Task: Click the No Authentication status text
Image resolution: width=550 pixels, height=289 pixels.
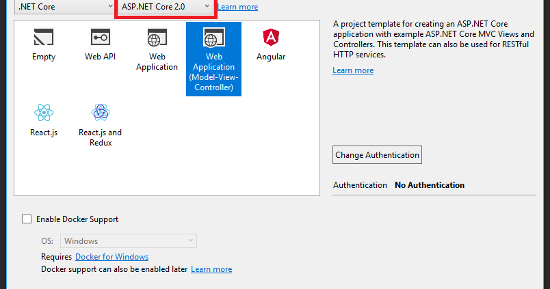Action: tap(430, 185)
